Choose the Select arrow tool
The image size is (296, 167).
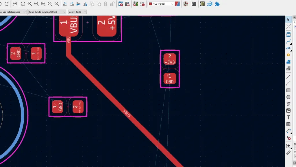288,19
